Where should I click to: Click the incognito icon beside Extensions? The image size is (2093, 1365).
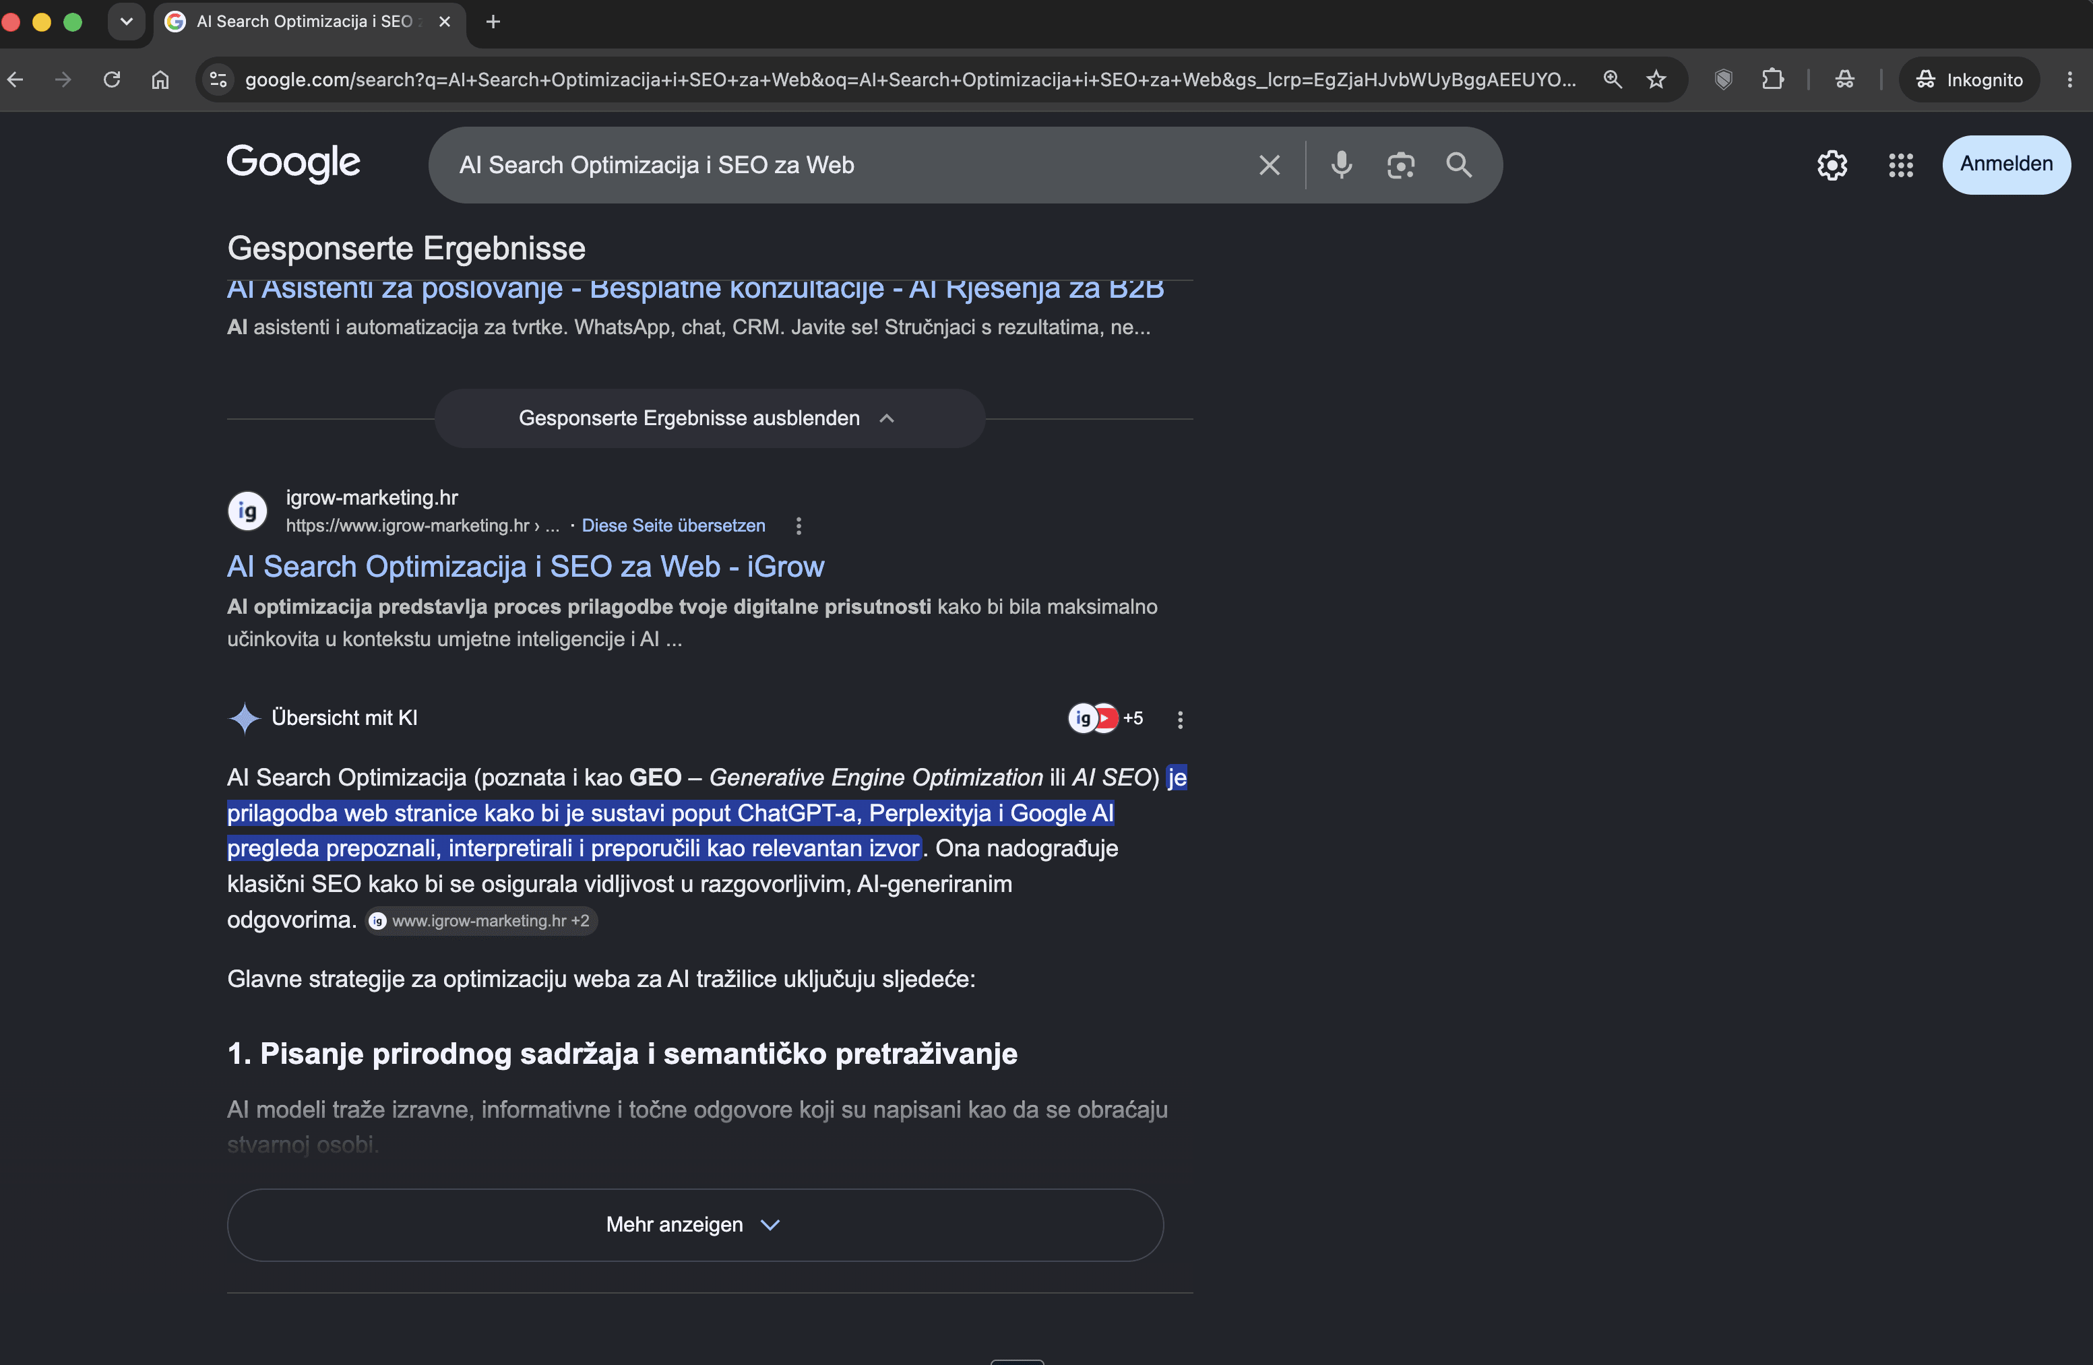click(1844, 80)
